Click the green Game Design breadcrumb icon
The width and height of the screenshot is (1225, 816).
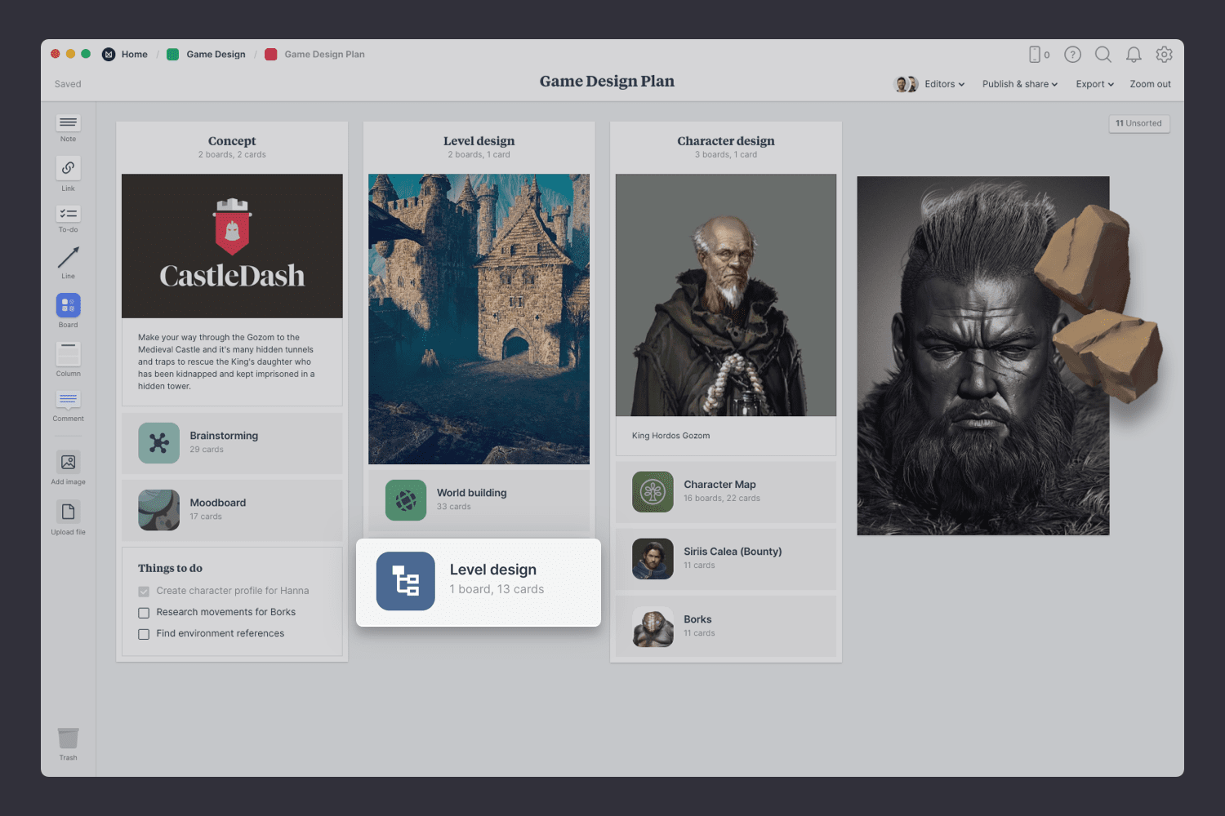click(x=173, y=55)
